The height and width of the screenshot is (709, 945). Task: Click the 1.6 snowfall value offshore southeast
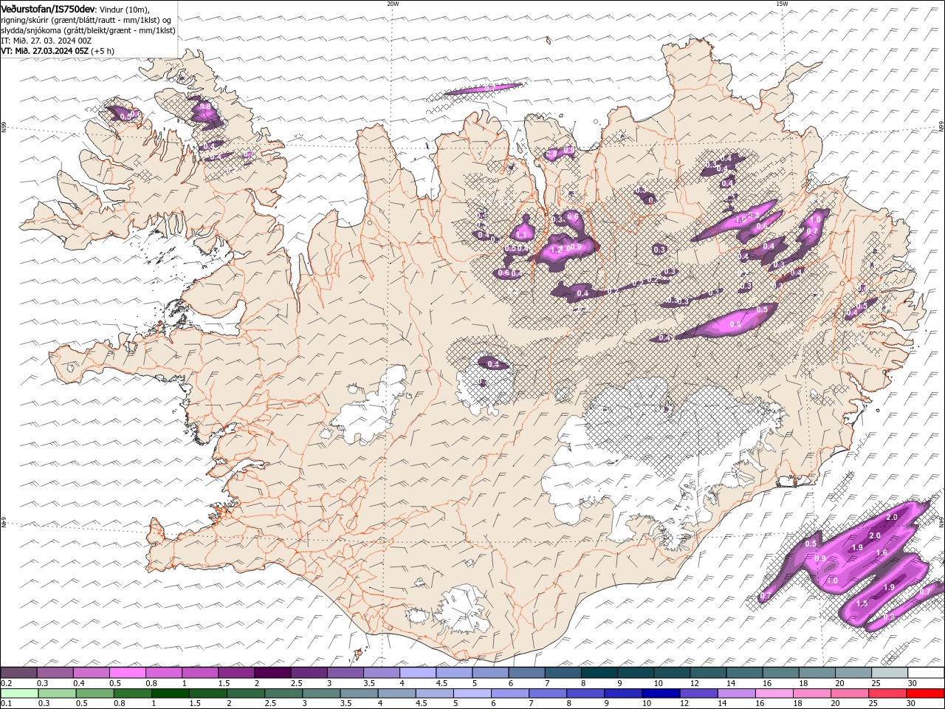[x=882, y=552]
